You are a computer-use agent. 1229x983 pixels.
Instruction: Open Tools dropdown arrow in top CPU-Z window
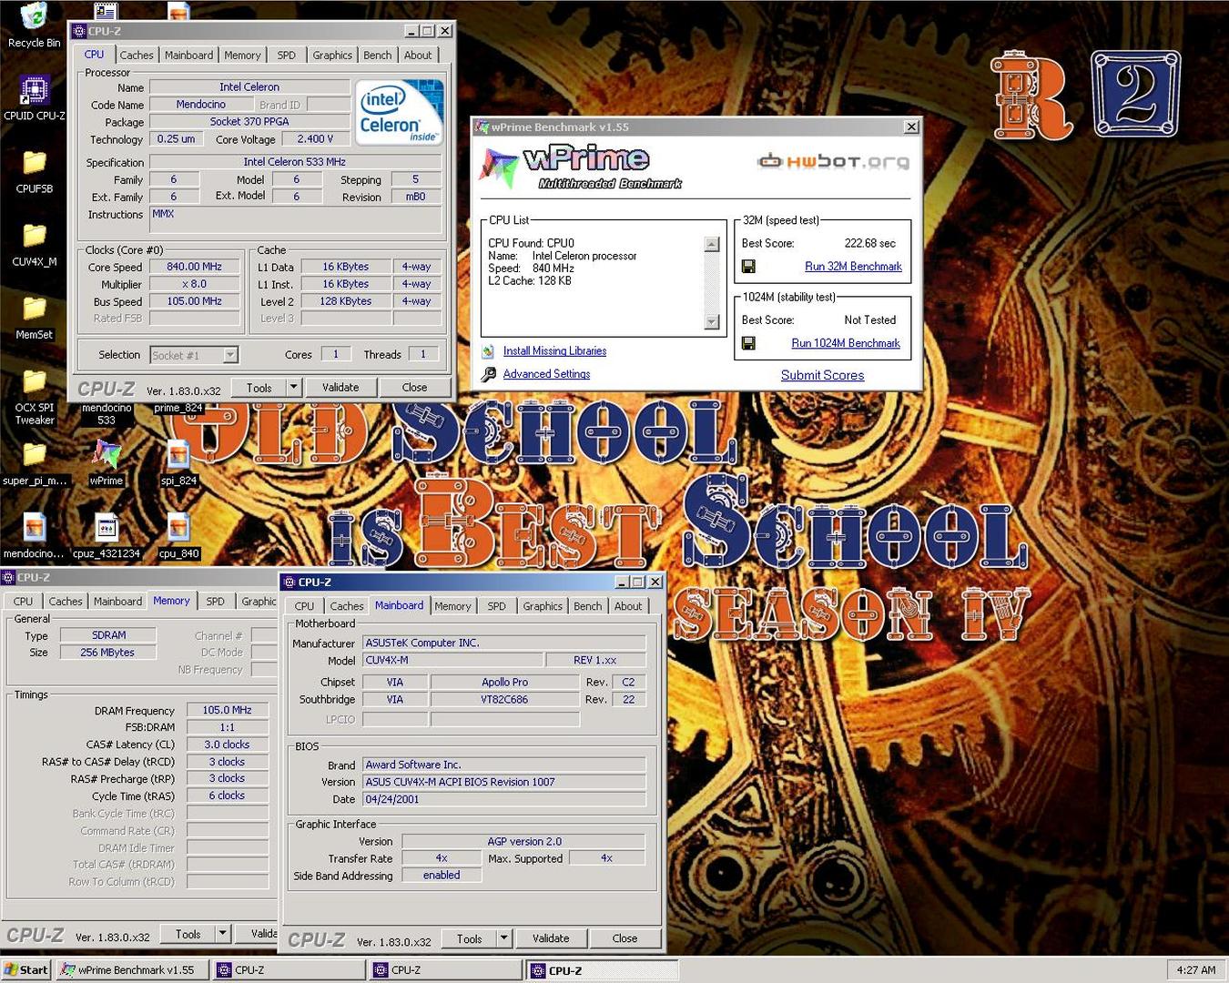(x=293, y=388)
